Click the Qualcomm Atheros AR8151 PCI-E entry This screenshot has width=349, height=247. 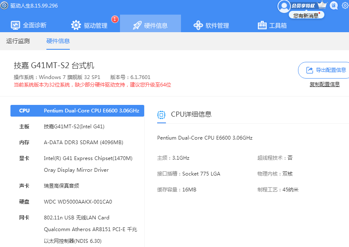click(x=90, y=229)
